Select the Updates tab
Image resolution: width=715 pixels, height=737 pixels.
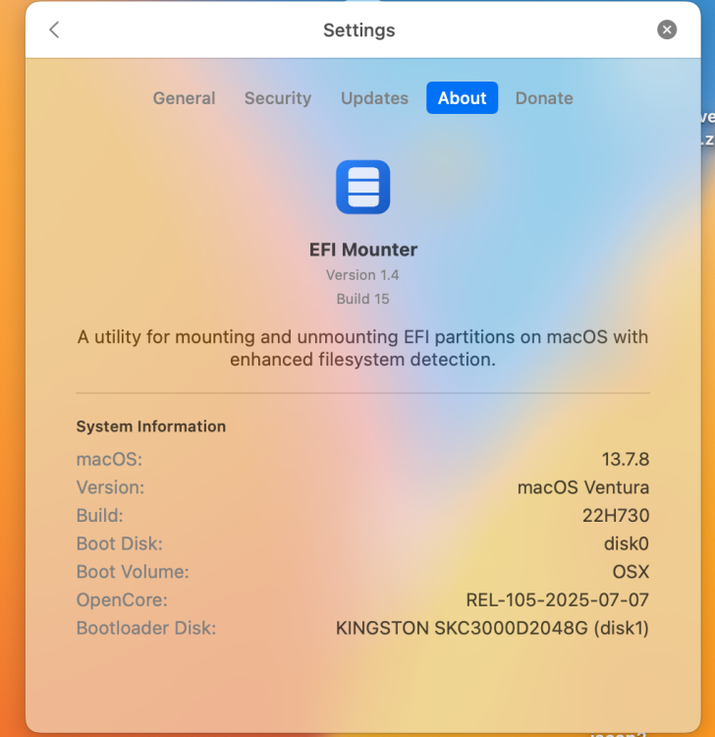click(374, 97)
